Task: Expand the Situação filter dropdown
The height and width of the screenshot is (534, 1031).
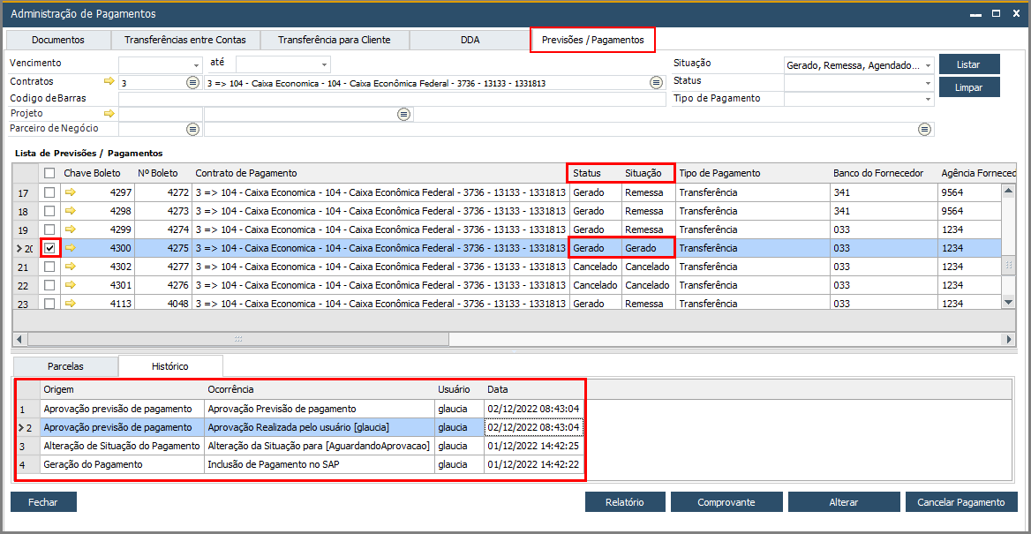Action: click(x=928, y=65)
